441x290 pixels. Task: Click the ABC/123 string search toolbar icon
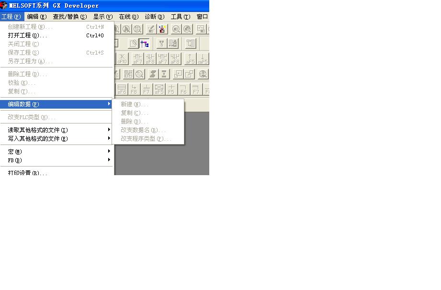pos(137,29)
